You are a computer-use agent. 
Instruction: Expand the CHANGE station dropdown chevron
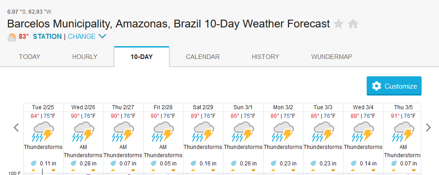(x=102, y=37)
